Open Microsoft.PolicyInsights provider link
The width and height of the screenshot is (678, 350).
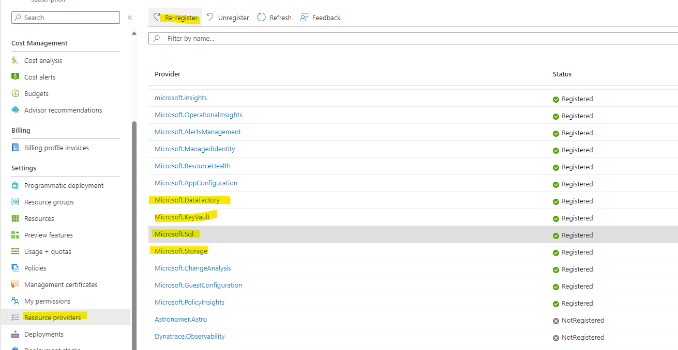[189, 302]
